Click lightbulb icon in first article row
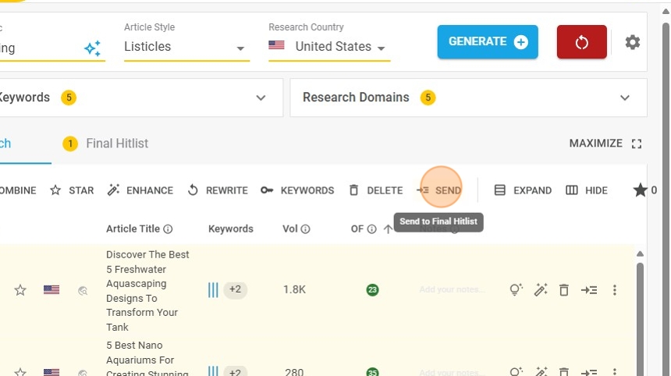671x376 pixels. pos(515,290)
